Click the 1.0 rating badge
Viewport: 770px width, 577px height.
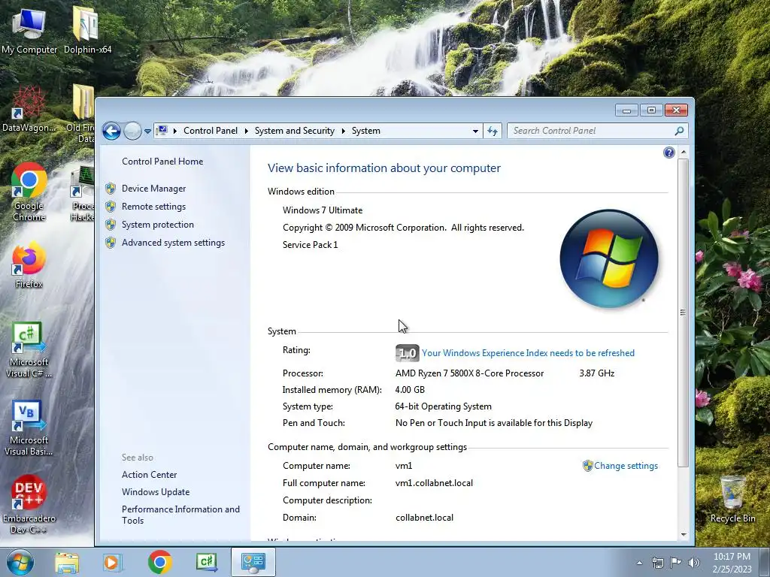pyautogui.click(x=407, y=353)
